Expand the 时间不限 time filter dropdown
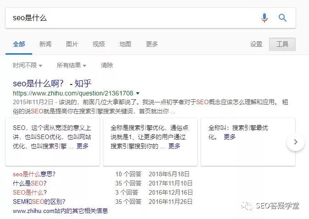The width and height of the screenshot is (309, 219). point(28,65)
